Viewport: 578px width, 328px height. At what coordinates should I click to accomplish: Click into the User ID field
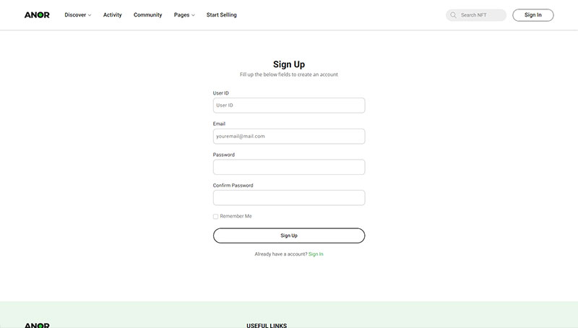click(x=289, y=105)
